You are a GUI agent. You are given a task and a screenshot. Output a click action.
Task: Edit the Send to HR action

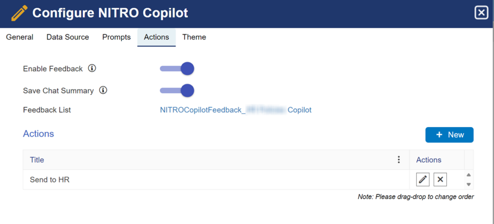tap(423, 180)
